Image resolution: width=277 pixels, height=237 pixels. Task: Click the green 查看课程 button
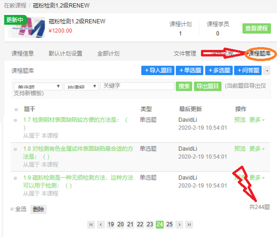(x=256, y=28)
